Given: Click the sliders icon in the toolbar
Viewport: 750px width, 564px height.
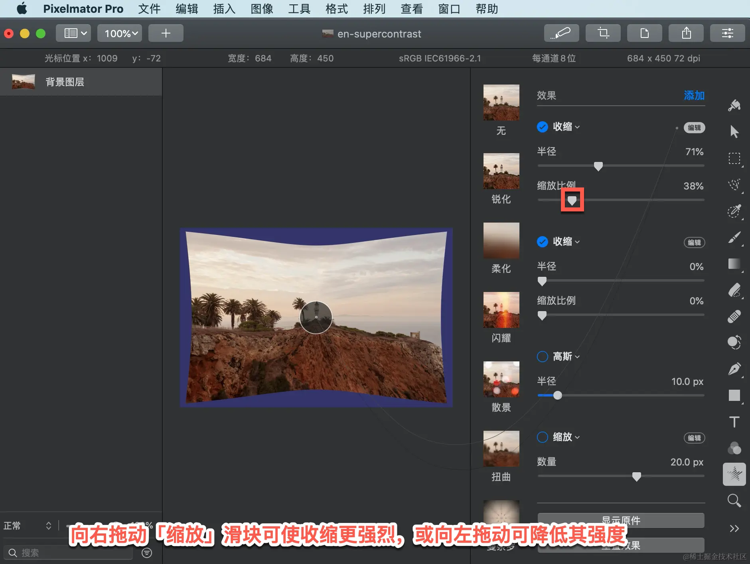Looking at the screenshot, I should (x=727, y=33).
